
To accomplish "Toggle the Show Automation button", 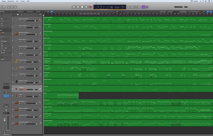I will point(45,11).
